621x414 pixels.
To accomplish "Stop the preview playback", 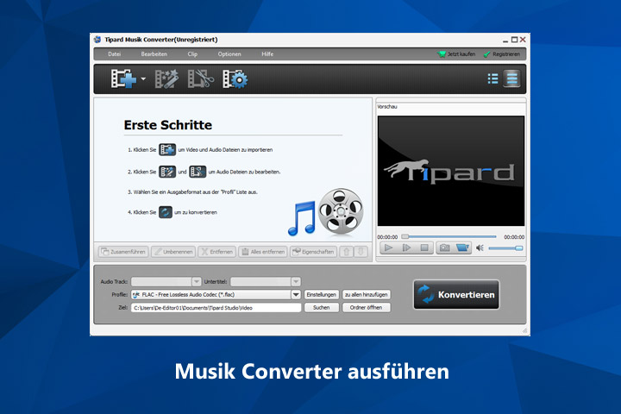I will pos(424,248).
